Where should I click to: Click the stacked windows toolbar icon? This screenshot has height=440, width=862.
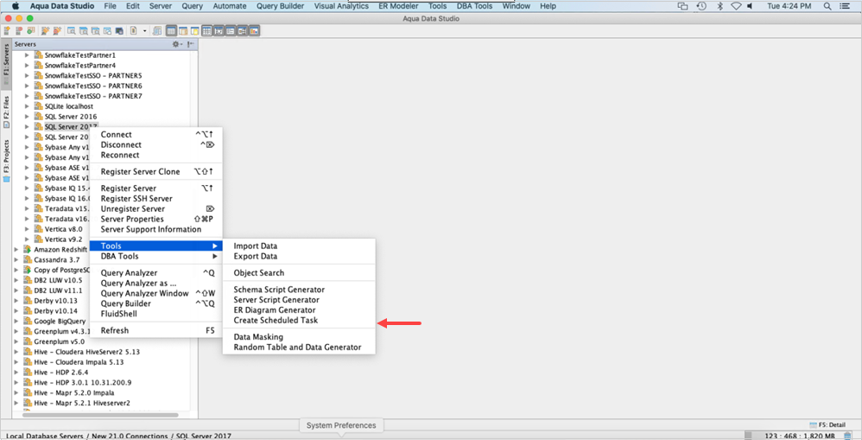[x=157, y=31]
